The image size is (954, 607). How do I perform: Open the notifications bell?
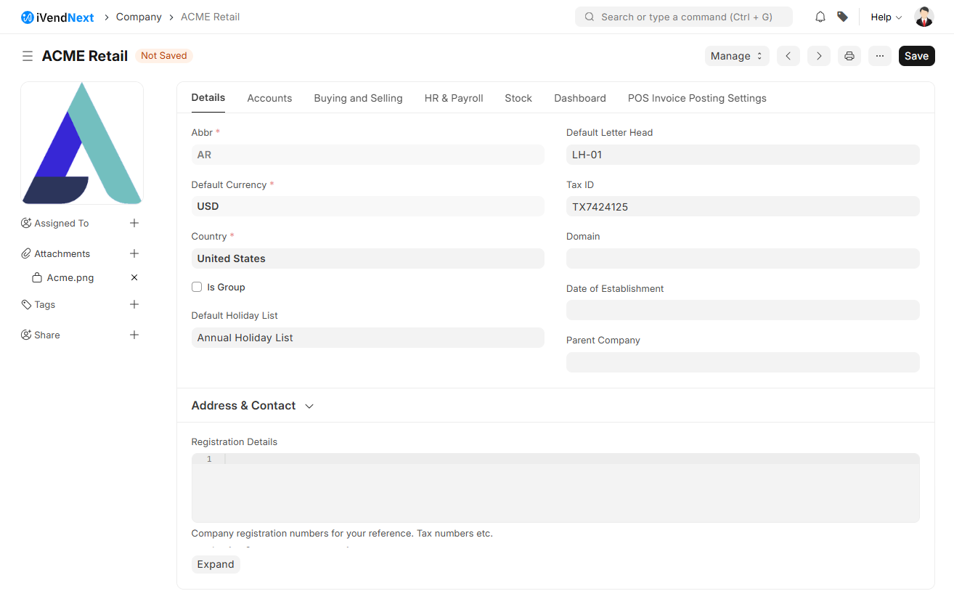click(820, 17)
